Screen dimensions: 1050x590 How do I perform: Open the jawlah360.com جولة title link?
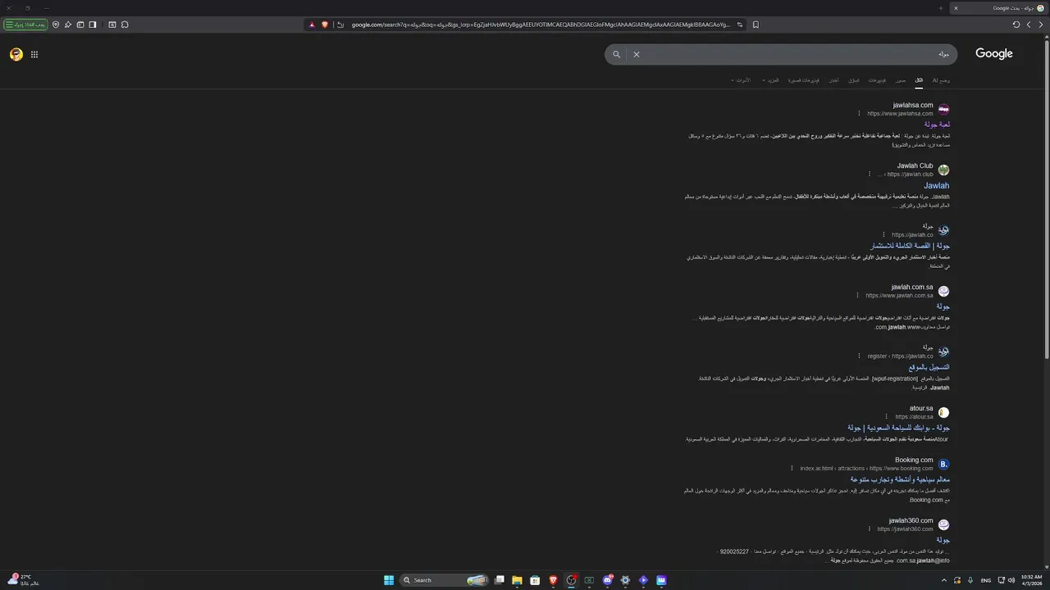point(943,540)
